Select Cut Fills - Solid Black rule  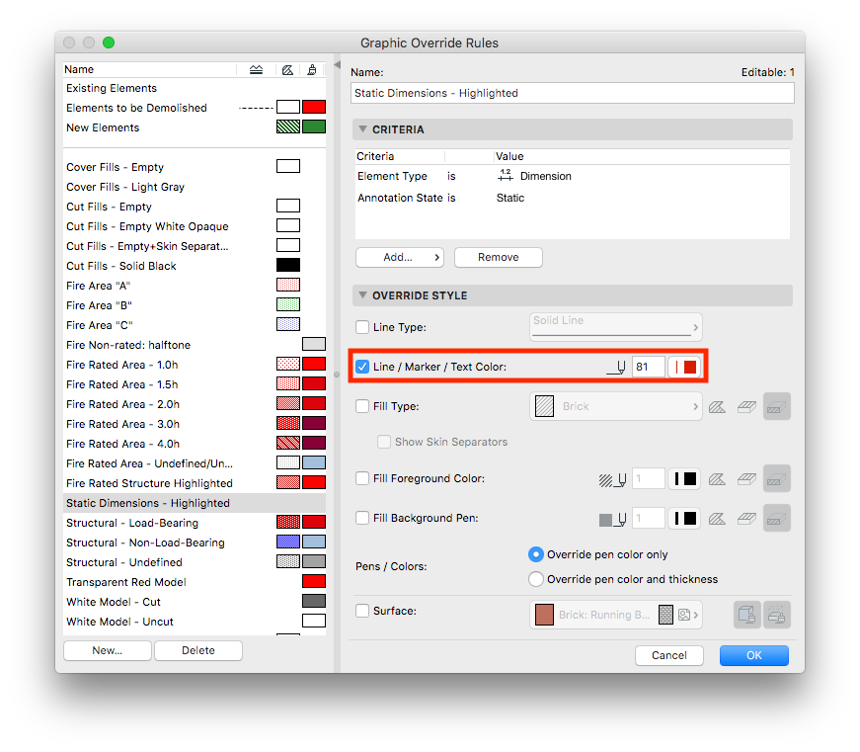coord(195,266)
